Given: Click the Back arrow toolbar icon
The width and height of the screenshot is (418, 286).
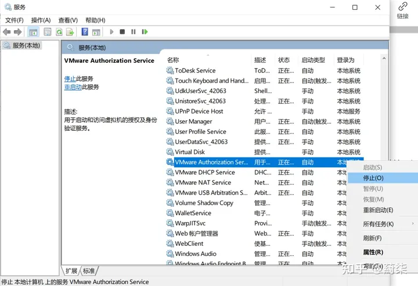Looking at the screenshot, I should pos(6,32).
